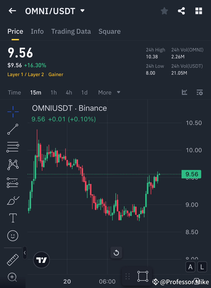The width and height of the screenshot is (211, 288).
Task: Collapse the drawing toolbar sidebar
Action: click(x=25, y=253)
